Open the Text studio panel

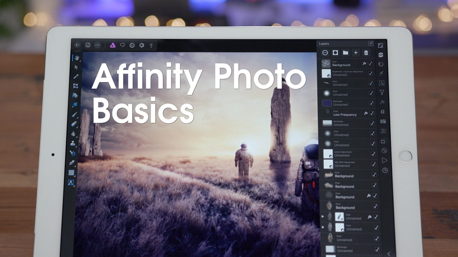coord(382,112)
